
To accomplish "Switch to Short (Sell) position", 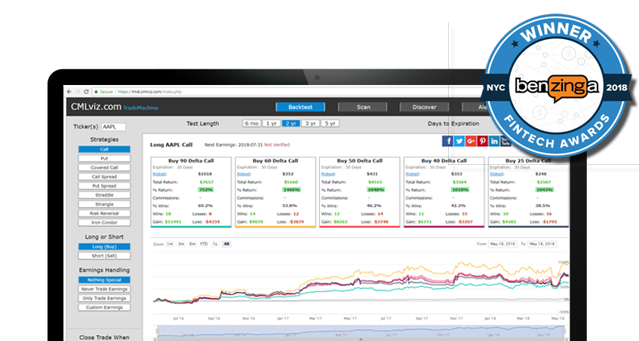I will point(104,256).
